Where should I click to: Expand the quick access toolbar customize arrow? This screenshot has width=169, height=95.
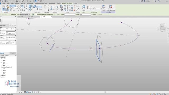pos(44,1)
